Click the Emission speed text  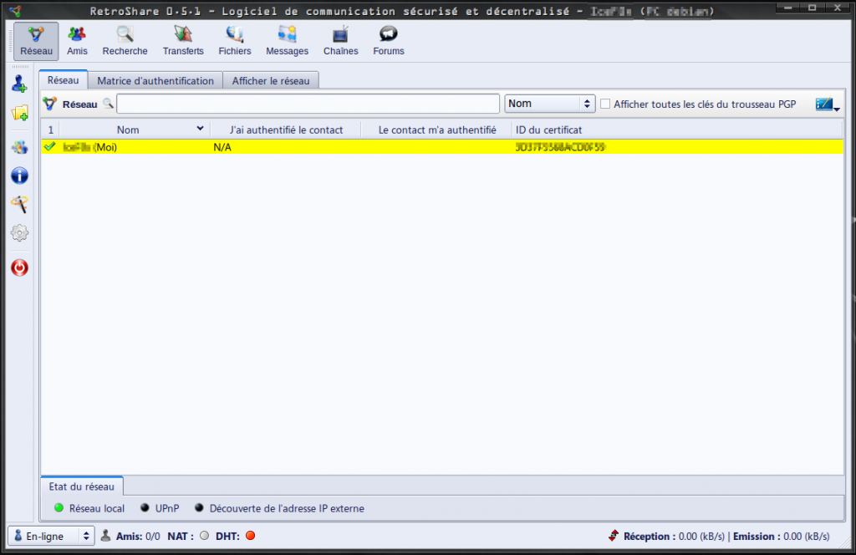click(x=782, y=537)
